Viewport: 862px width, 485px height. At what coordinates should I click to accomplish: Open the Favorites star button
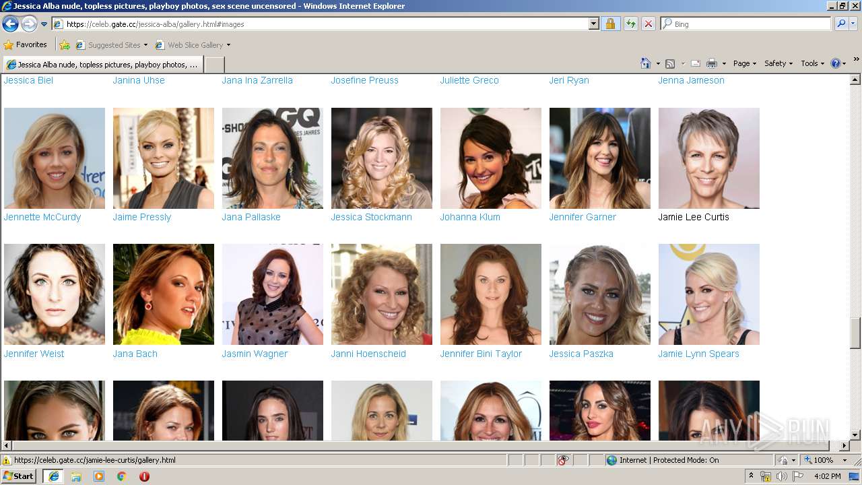coord(25,44)
